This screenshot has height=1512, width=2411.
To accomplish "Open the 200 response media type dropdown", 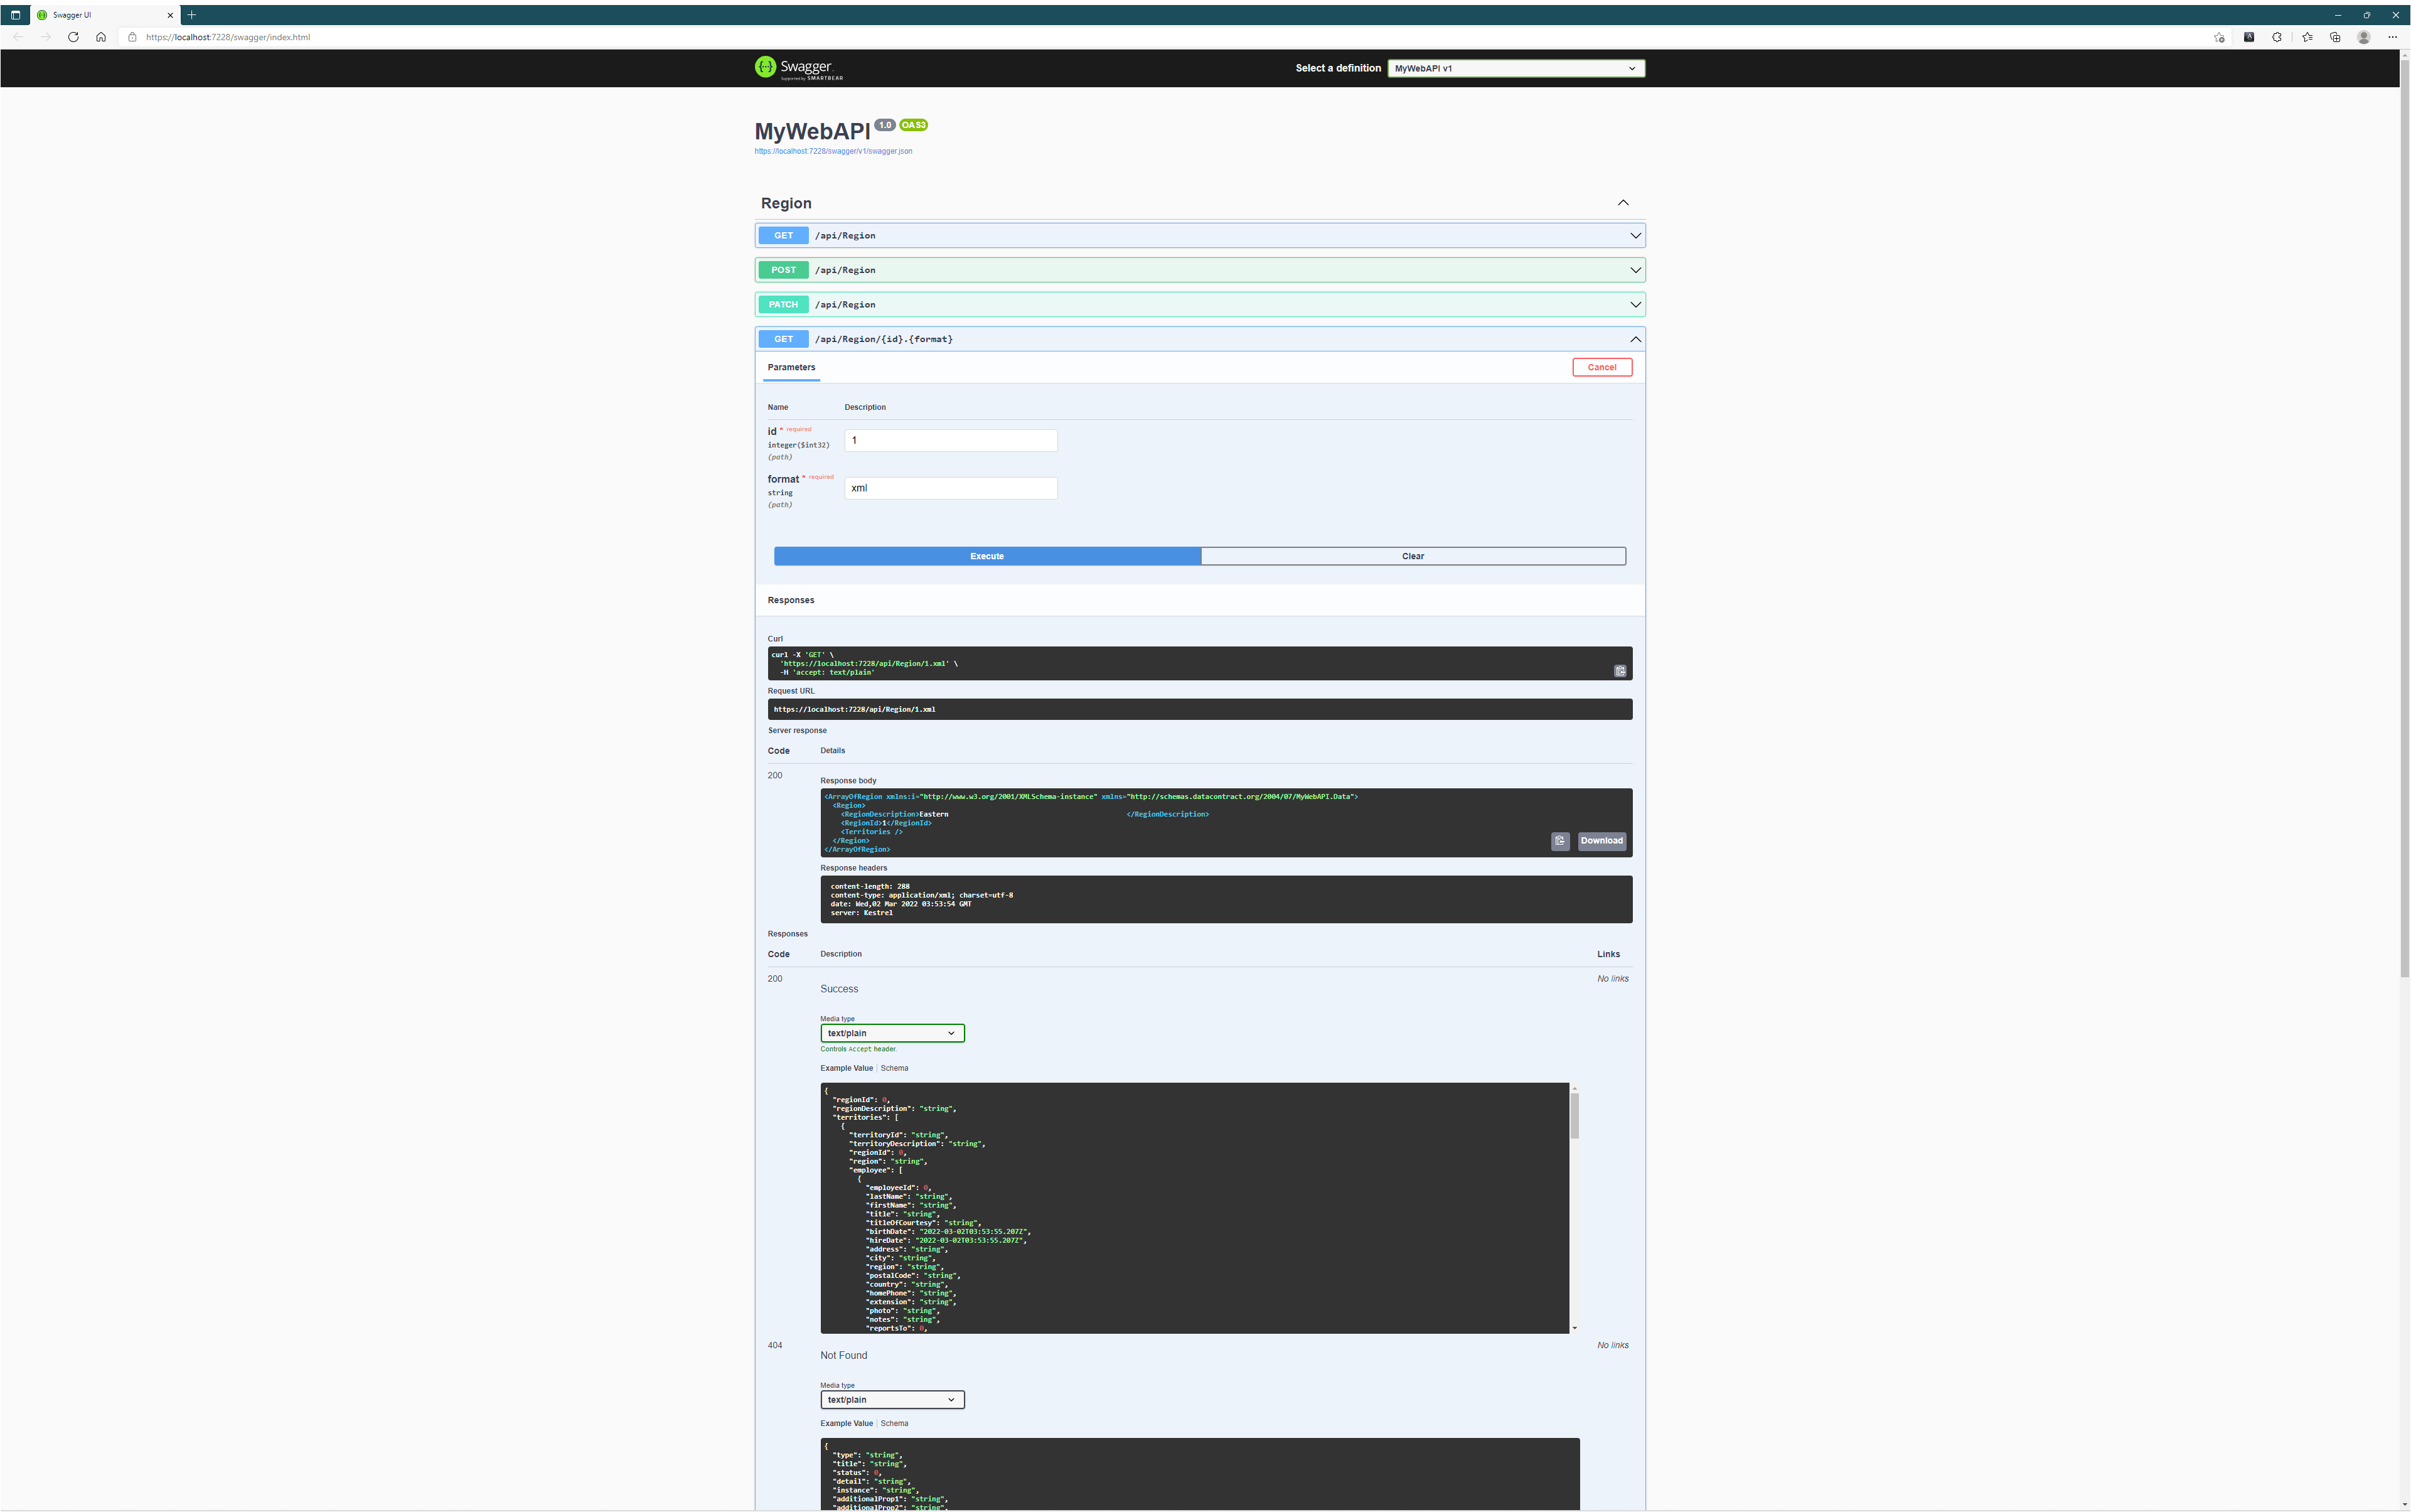I will (892, 1033).
